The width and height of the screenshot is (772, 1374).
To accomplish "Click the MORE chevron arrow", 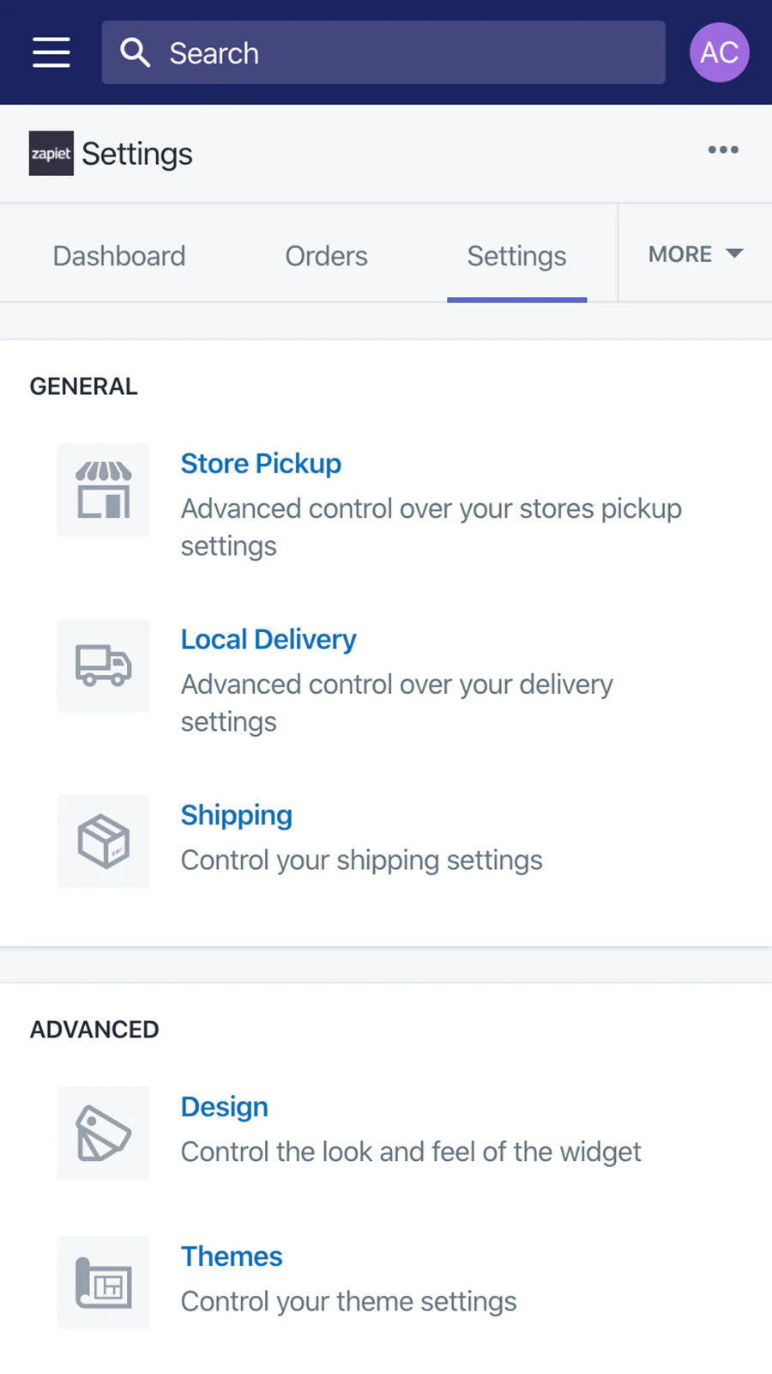I will [736, 254].
